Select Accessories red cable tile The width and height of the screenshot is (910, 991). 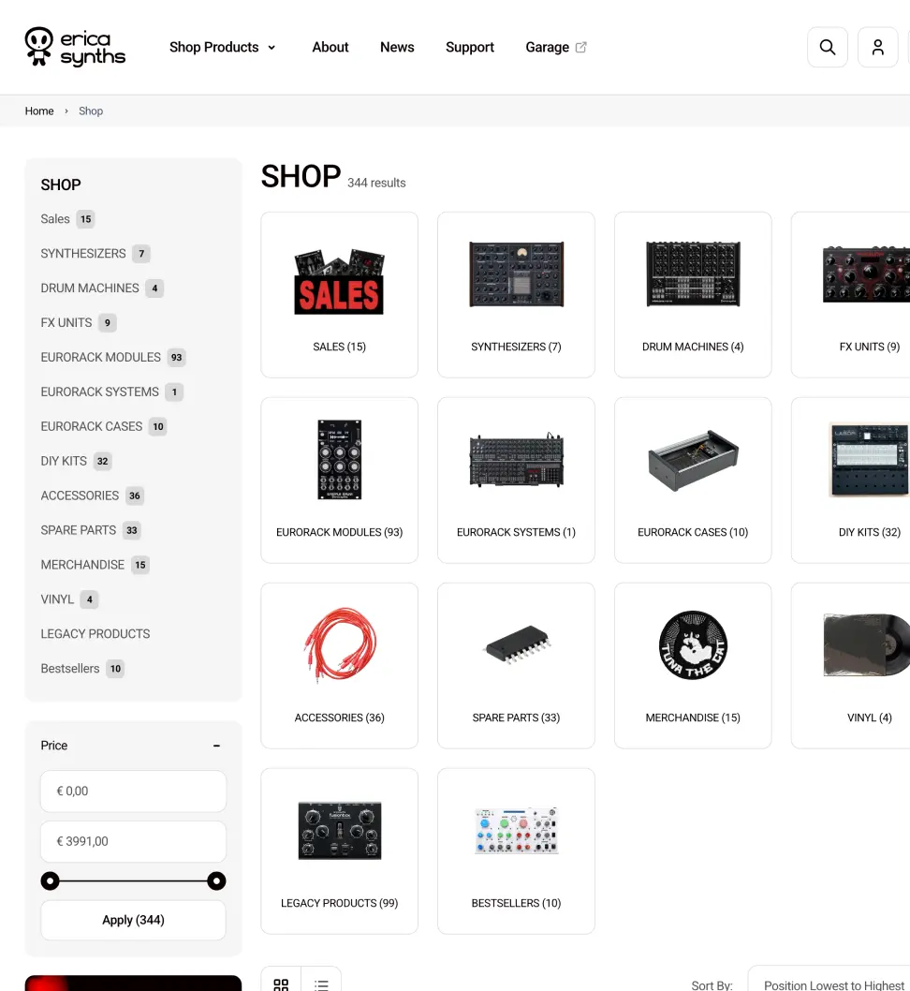pos(339,666)
